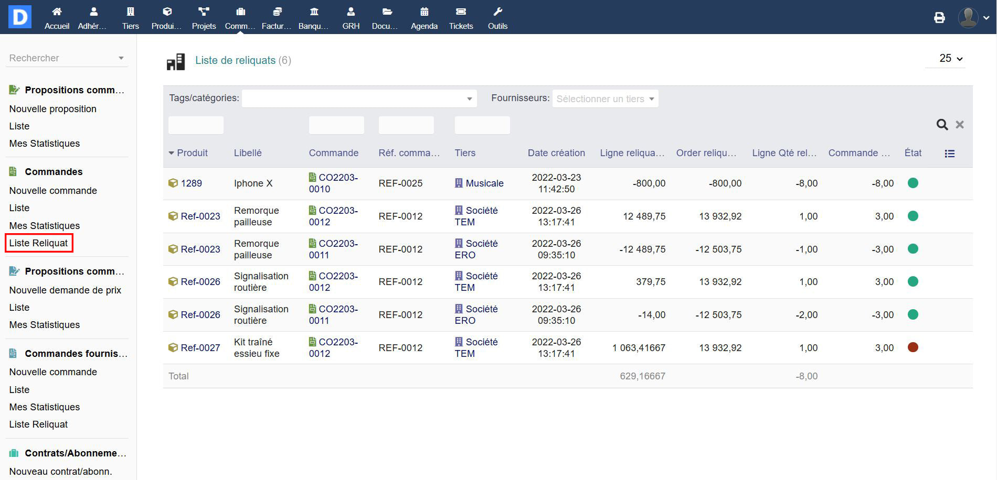Click the Dolibarr logo icon
Screen dimensions: 997x480
click(x=20, y=17)
